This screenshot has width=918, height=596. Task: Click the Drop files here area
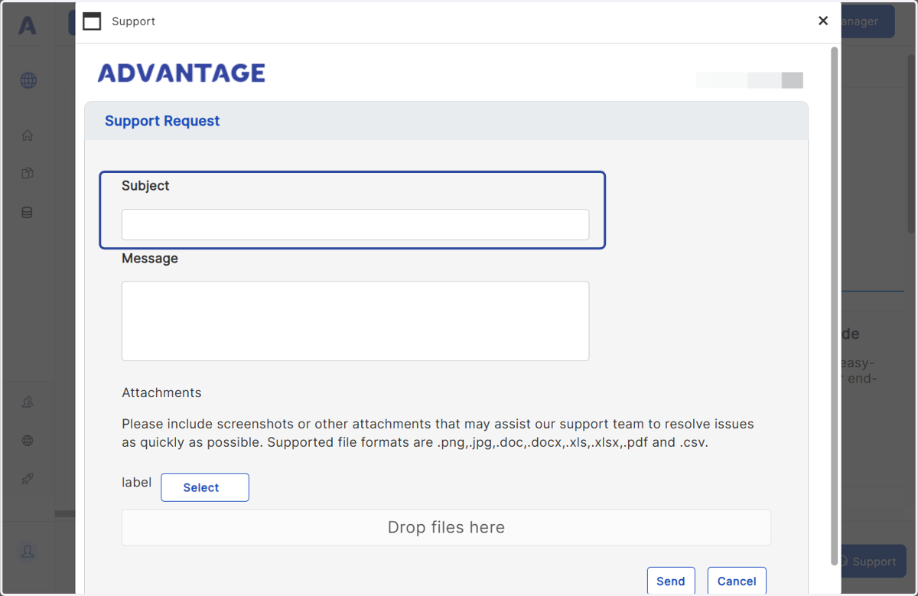(x=446, y=527)
